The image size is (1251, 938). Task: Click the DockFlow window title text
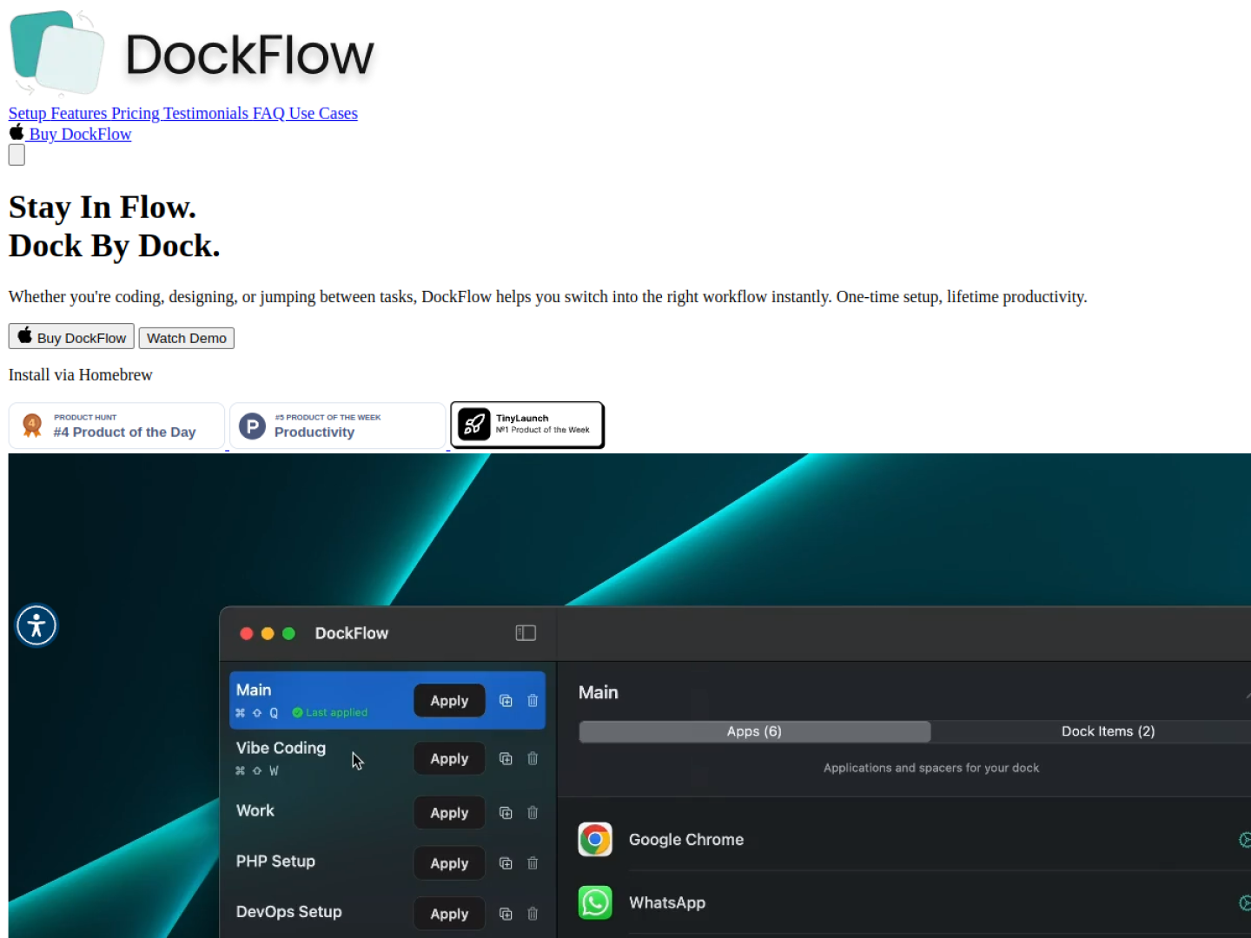click(352, 633)
